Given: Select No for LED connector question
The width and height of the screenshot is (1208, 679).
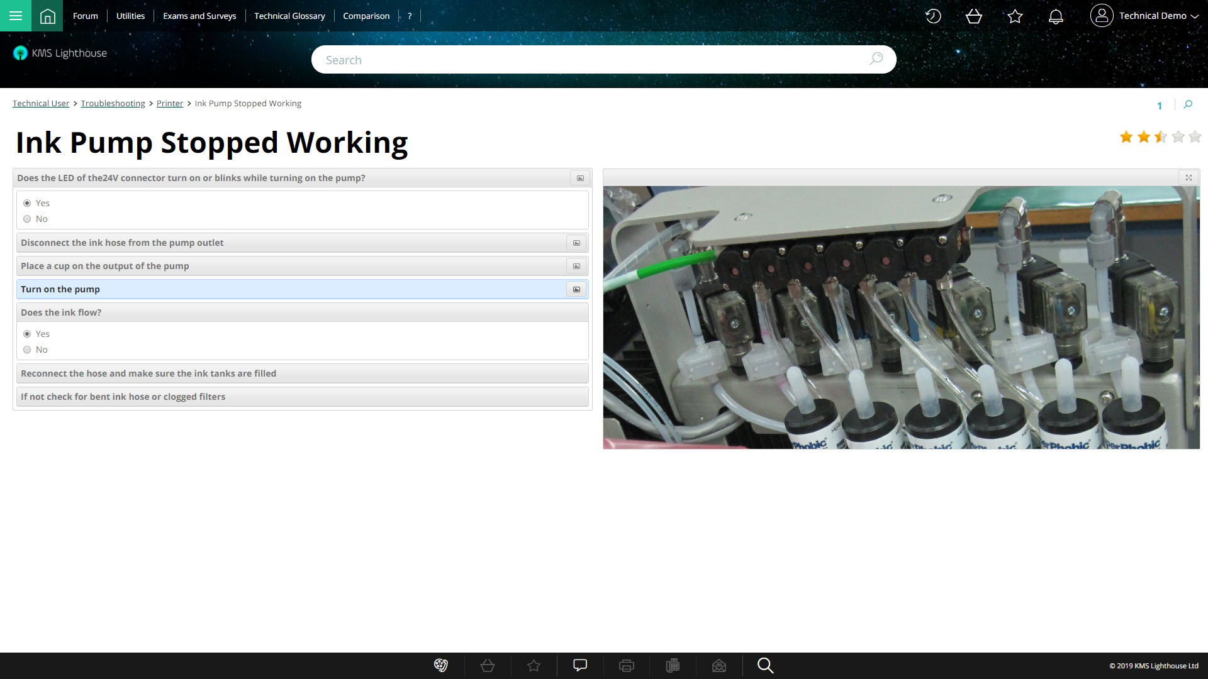Looking at the screenshot, I should tap(27, 219).
